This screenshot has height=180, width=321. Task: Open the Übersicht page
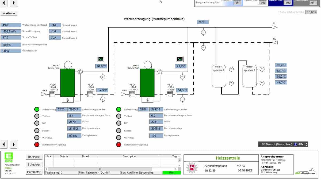coord(34,157)
